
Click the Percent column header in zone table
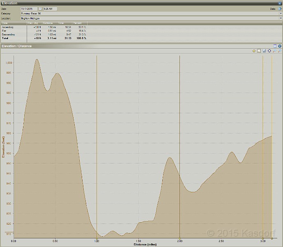(78, 23)
